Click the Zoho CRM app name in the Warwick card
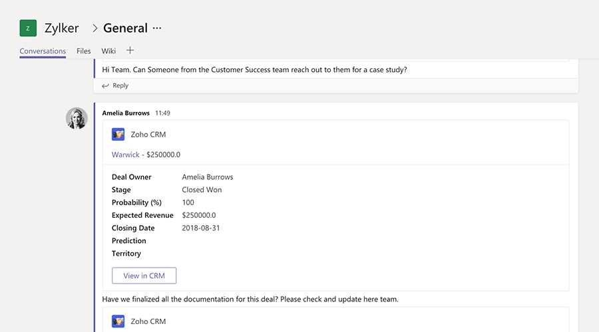Image resolution: width=599 pixels, height=332 pixels. pos(148,134)
